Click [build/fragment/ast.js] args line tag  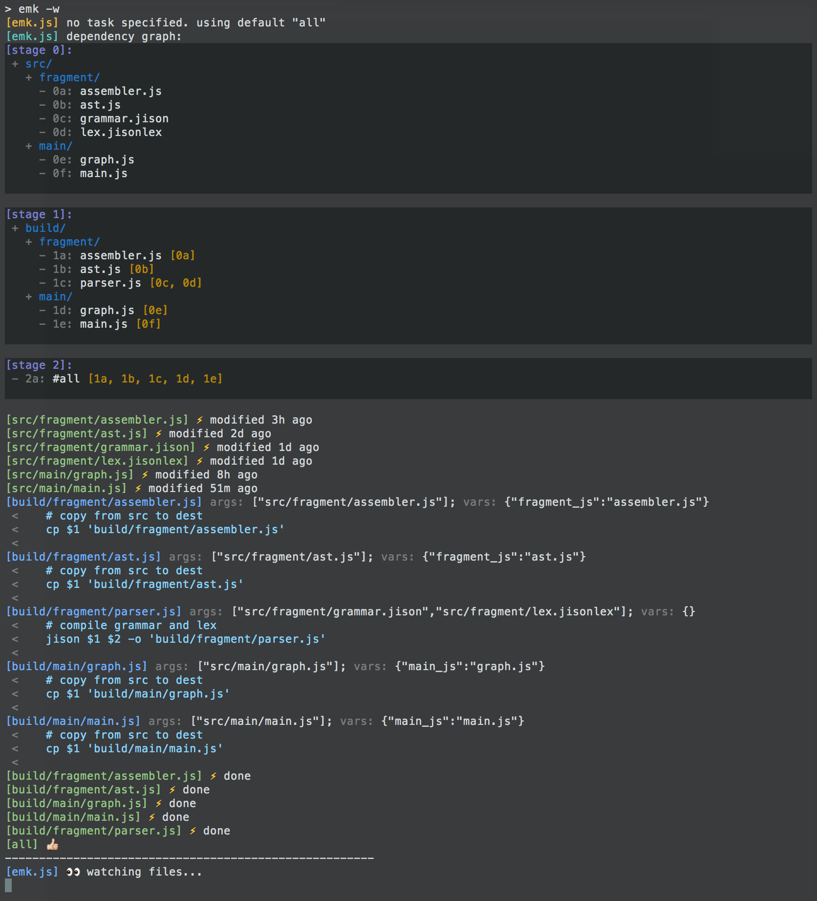(x=84, y=557)
